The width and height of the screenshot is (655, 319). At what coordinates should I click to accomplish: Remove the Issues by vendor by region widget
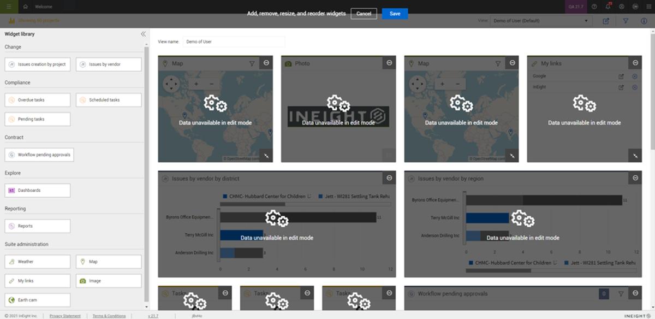pyautogui.click(x=635, y=178)
